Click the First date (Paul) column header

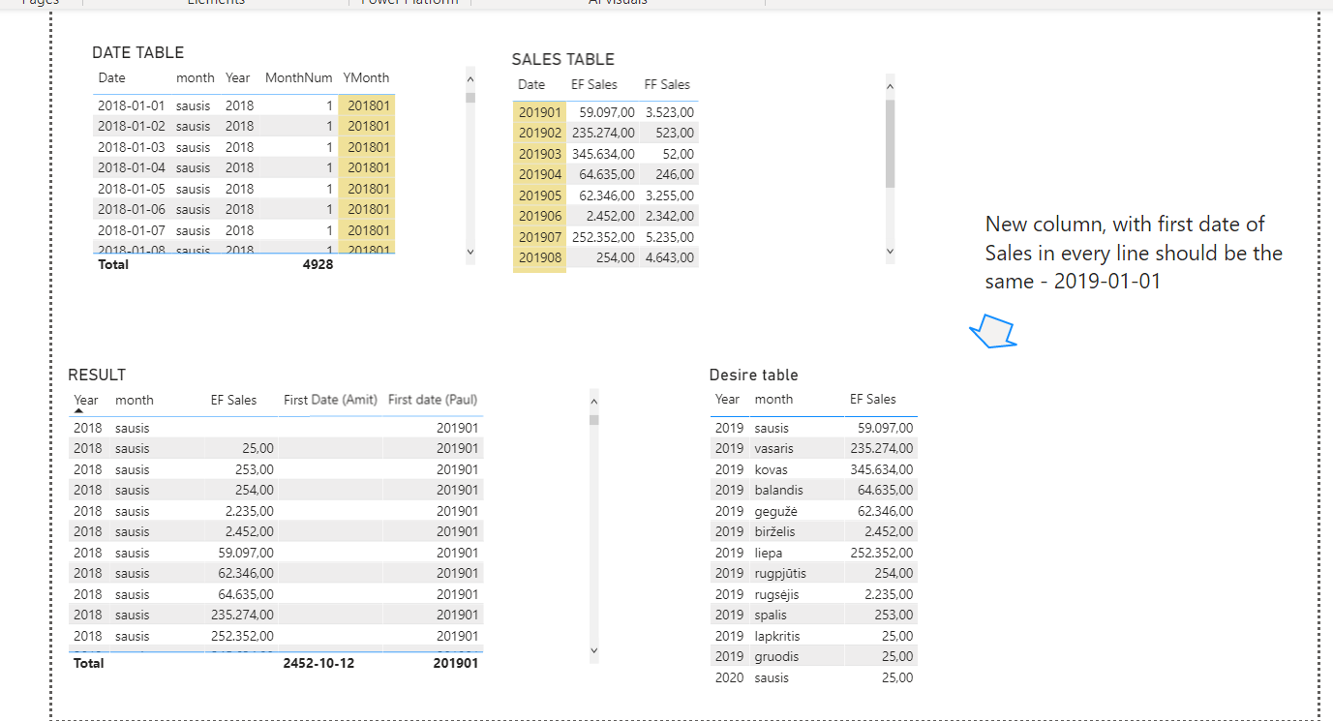tap(433, 400)
